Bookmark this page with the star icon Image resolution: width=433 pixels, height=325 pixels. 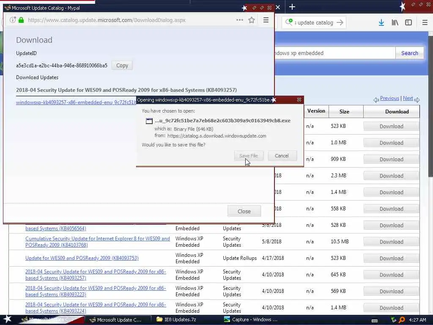pyautogui.click(x=251, y=20)
